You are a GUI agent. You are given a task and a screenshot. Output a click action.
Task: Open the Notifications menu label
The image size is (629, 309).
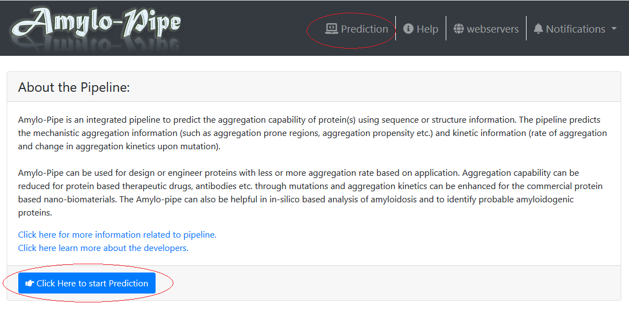point(575,29)
